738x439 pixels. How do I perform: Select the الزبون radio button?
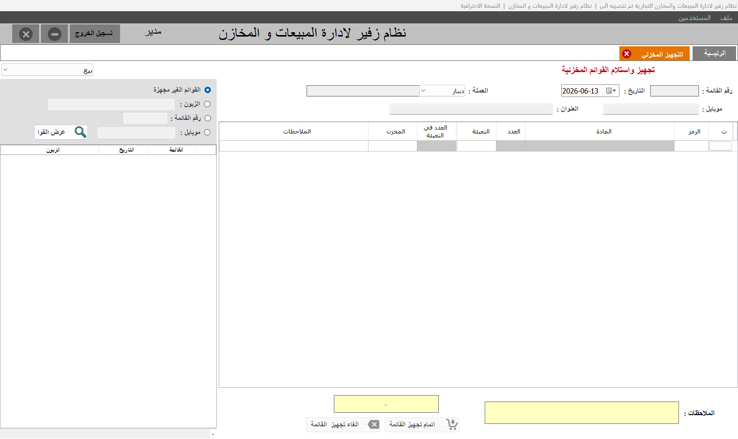tap(207, 104)
